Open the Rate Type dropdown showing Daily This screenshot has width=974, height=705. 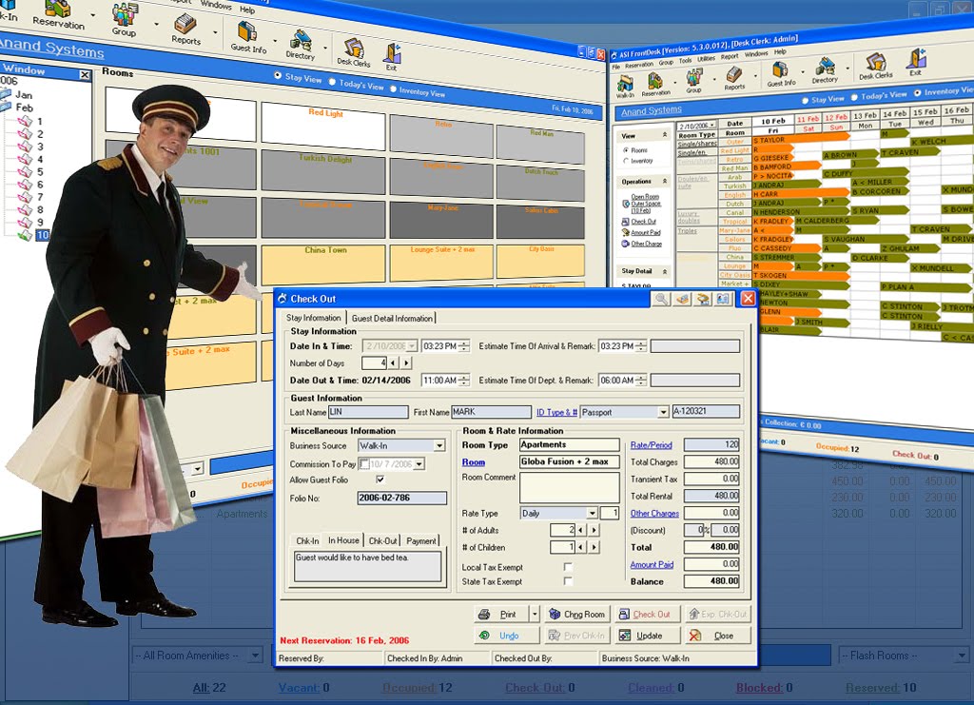point(593,513)
